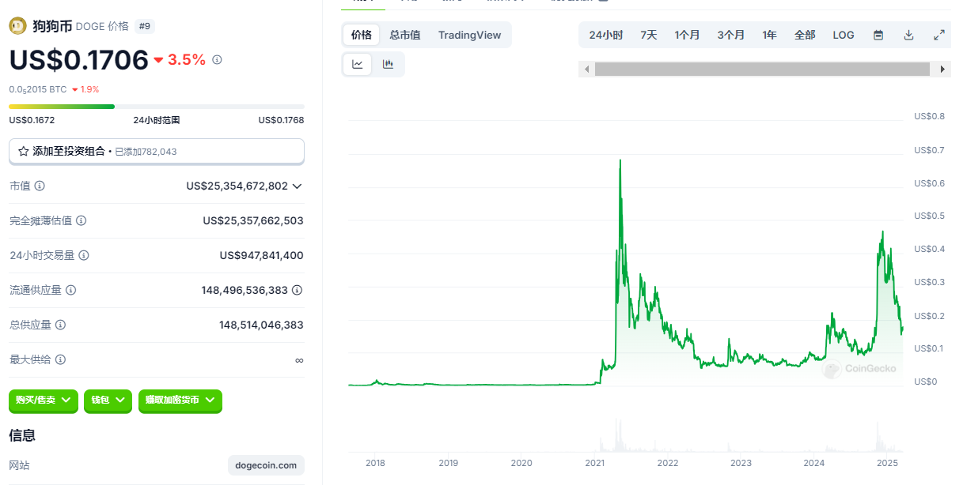The height and width of the screenshot is (485, 963).
Task: Set chart range to 24小时
Action: pyautogui.click(x=606, y=35)
